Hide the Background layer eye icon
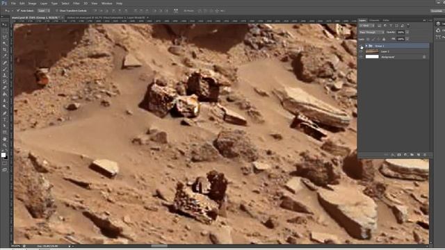Image resolution: width=445 pixels, height=250 pixels. coord(361,57)
